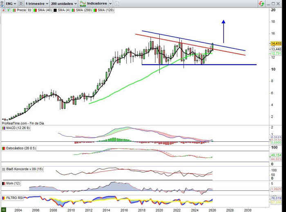Open the '200 unidades' dropdown
The height and width of the screenshot is (212, 286).
point(64,3)
